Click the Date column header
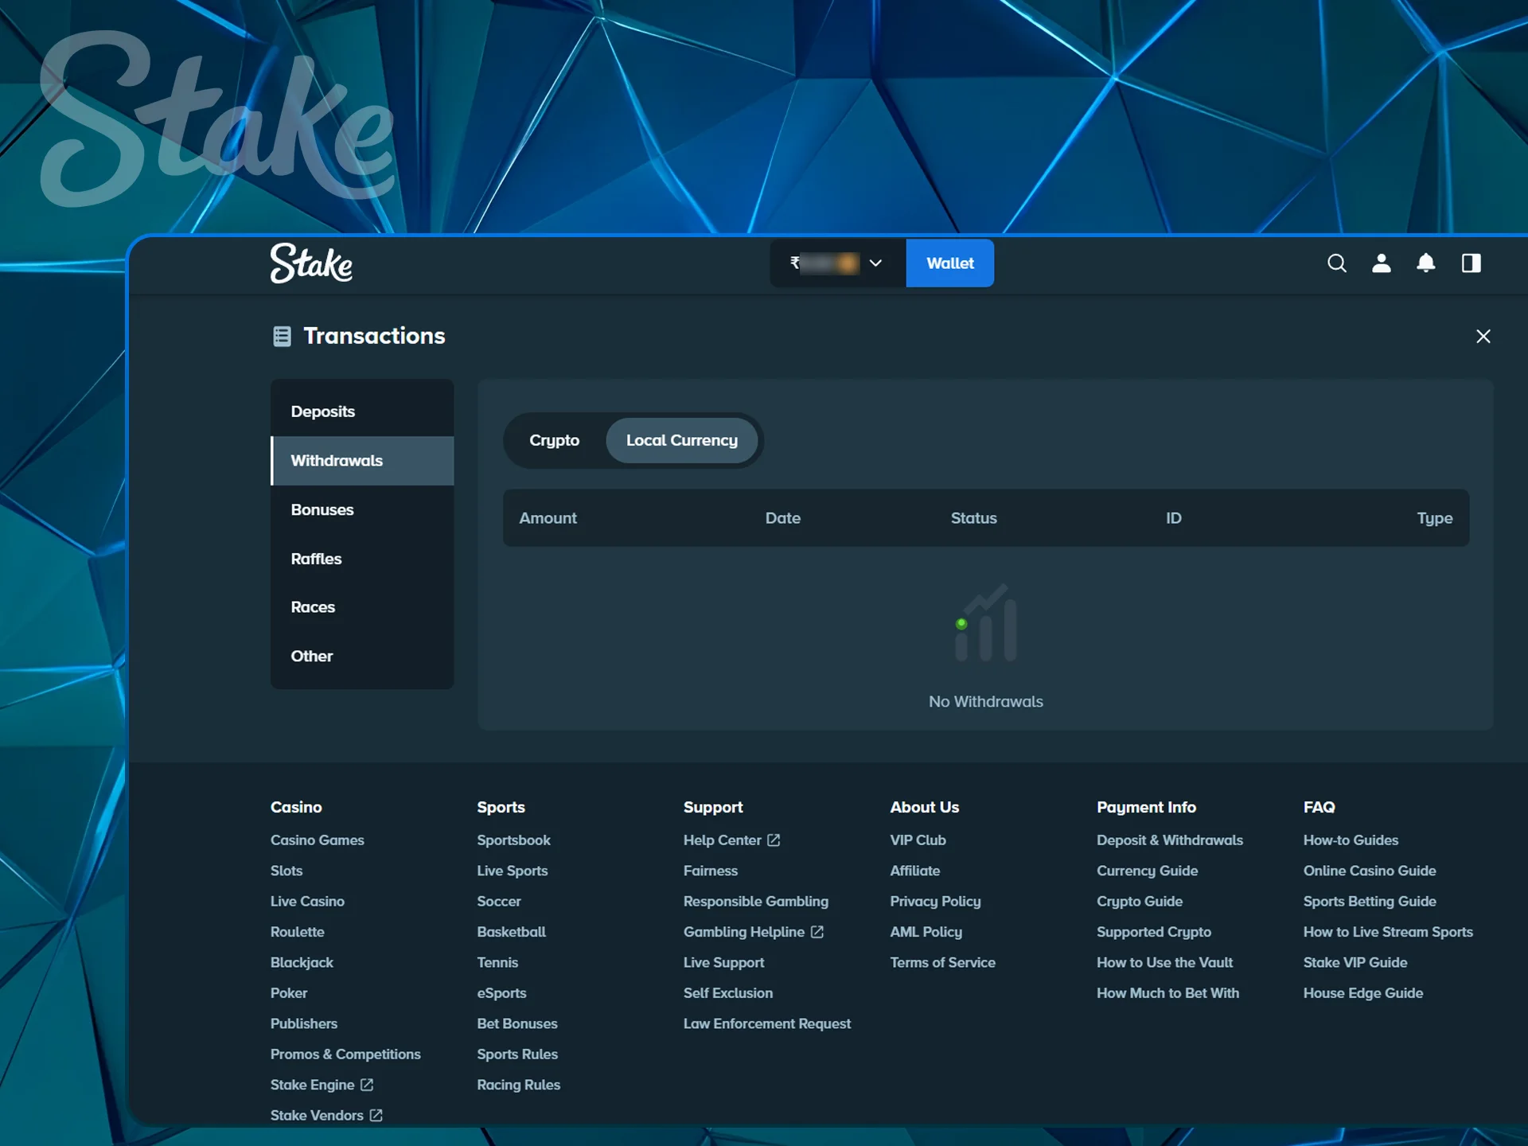 783,518
